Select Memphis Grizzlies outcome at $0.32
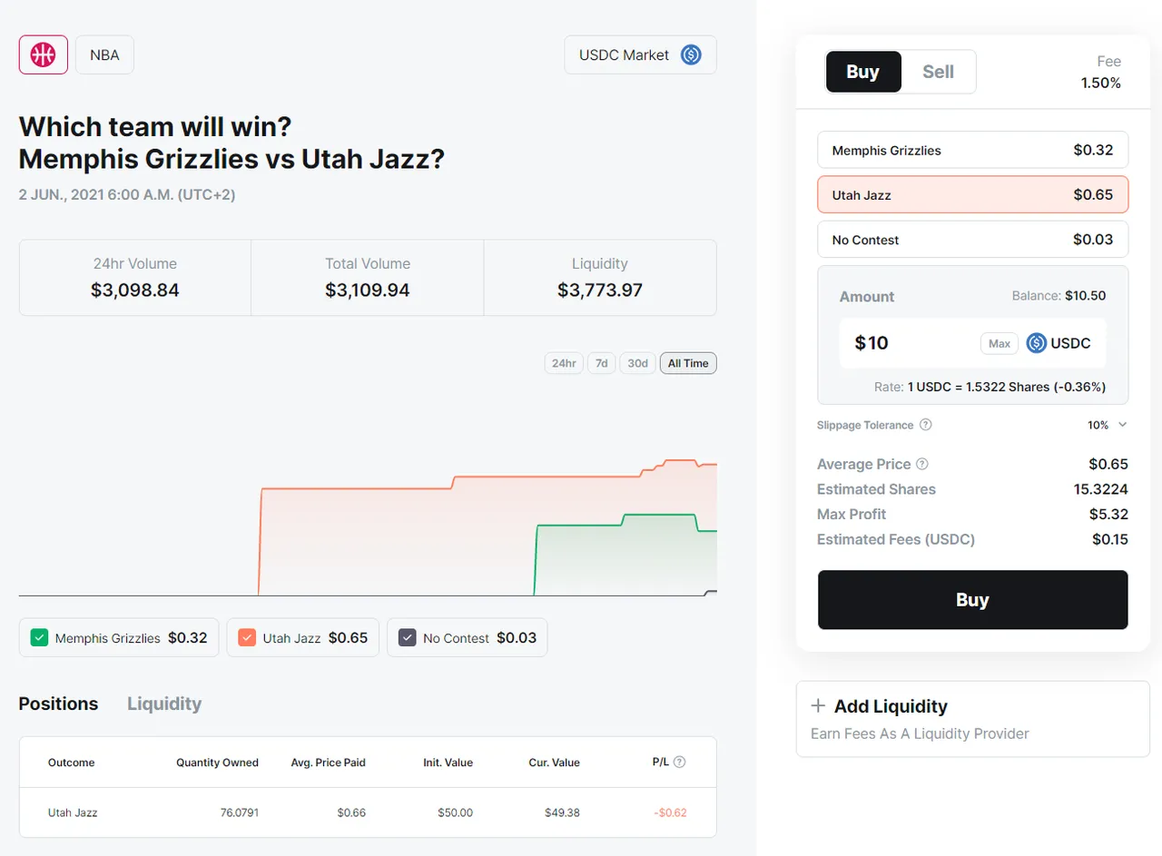The width and height of the screenshot is (1162, 856). [x=972, y=150]
